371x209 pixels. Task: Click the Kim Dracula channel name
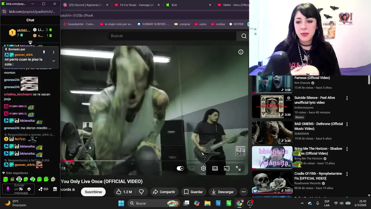click(302, 83)
